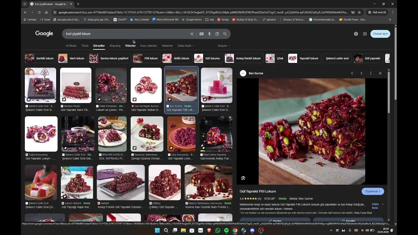Search inside image with Lens overlay icon
The width and height of the screenshot is (418, 235).
click(x=243, y=178)
